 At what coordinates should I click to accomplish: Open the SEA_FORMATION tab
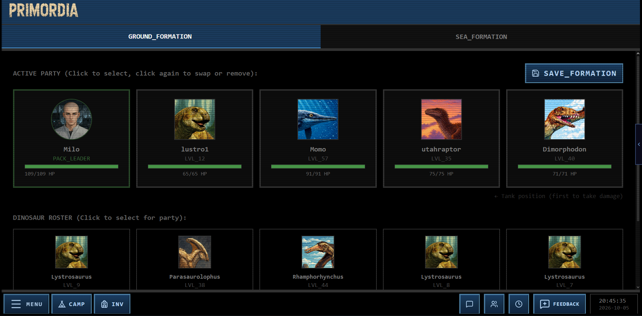tap(481, 37)
